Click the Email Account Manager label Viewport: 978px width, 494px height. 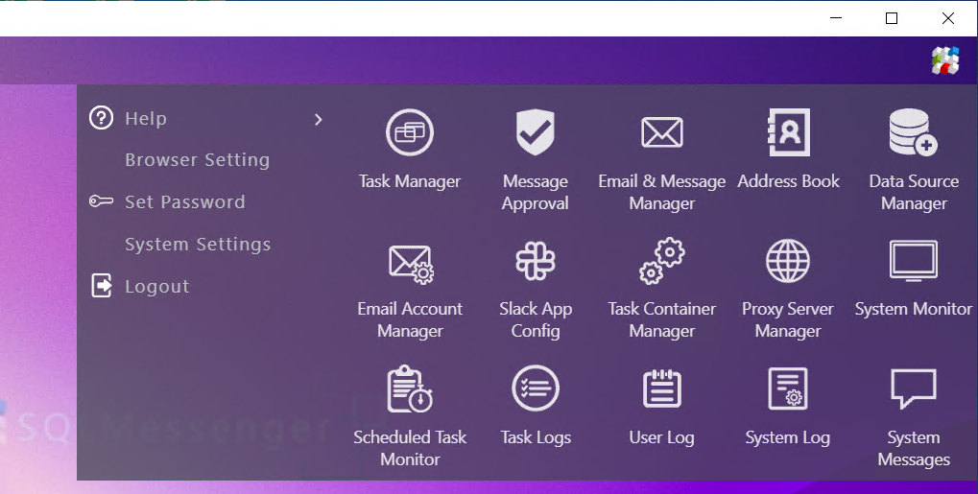(410, 320)
